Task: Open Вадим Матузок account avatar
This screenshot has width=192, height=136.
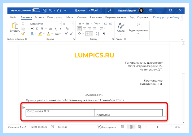Action: (141, 11)
